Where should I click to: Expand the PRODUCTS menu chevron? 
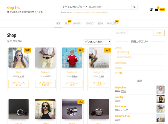117,23
